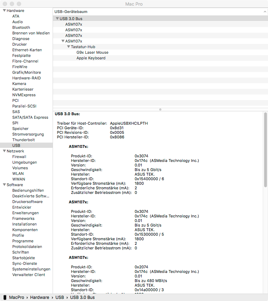The width and height of the screenshot is (268, 301).
Task: Open NVMExpress in sidebar
Action: pos(24,95)
